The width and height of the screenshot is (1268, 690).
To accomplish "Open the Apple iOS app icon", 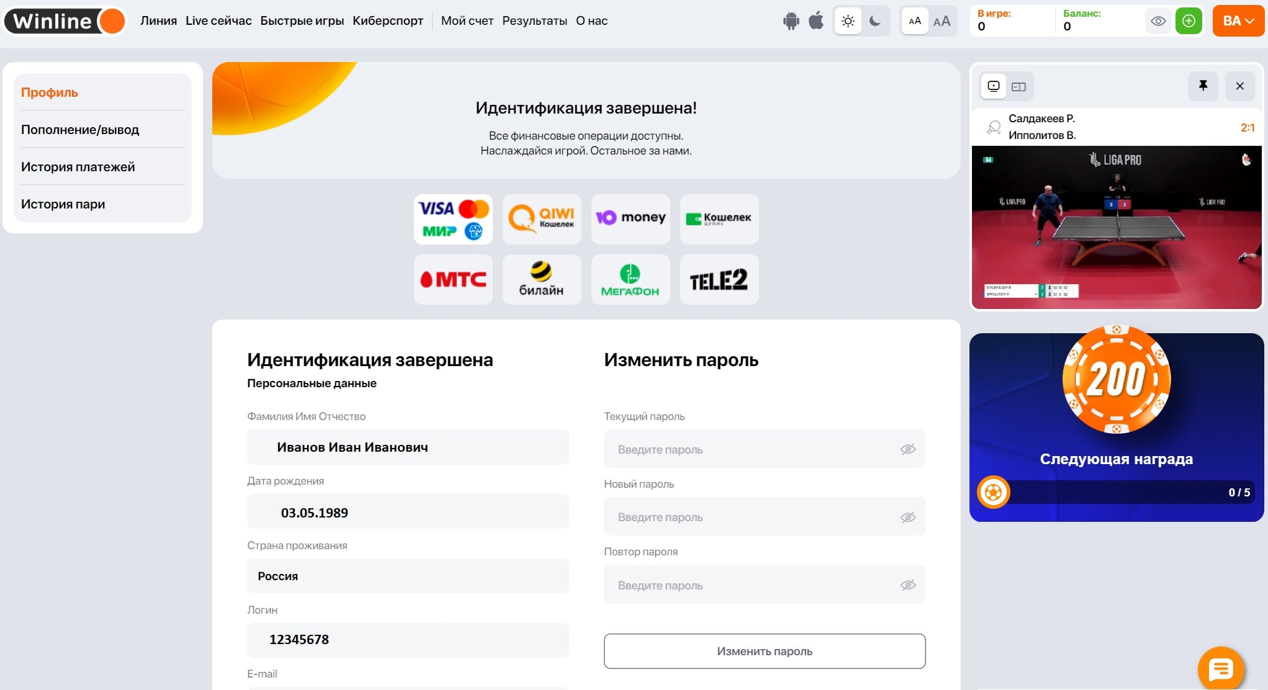I will point(816,21).
